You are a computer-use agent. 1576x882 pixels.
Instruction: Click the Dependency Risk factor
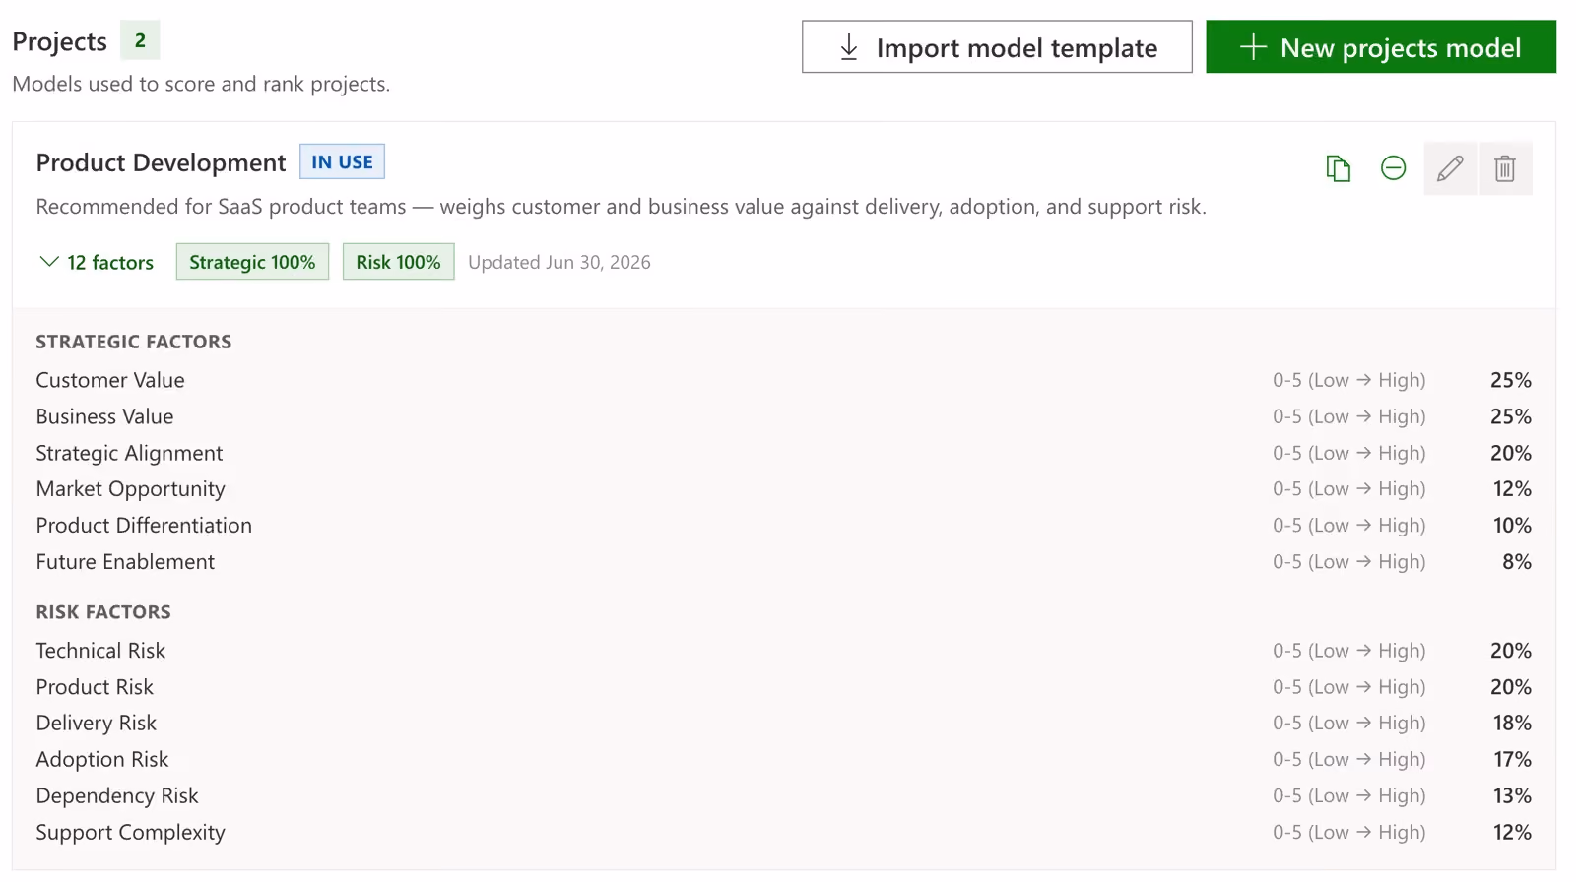117,796
